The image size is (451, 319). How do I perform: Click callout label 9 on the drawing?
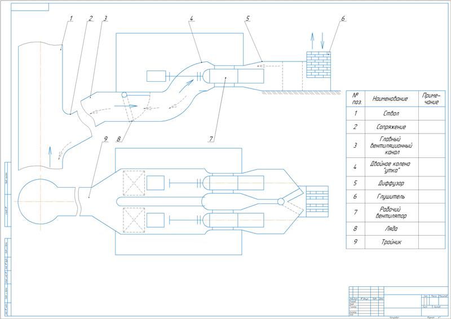click(105, 139)
